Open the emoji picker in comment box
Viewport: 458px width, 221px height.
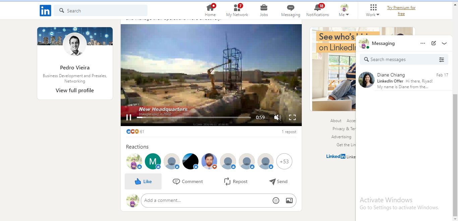coord(276,201)
